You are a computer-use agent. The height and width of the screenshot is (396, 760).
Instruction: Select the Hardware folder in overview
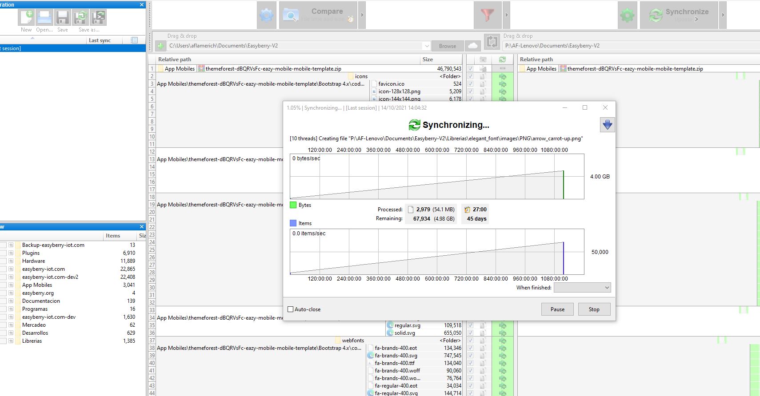tap(33, 261)
